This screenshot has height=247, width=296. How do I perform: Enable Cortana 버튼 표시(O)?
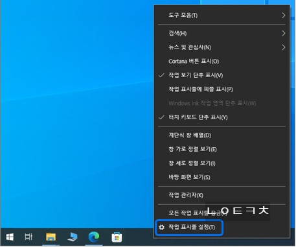pyautogui.click(x=222, y=61)
